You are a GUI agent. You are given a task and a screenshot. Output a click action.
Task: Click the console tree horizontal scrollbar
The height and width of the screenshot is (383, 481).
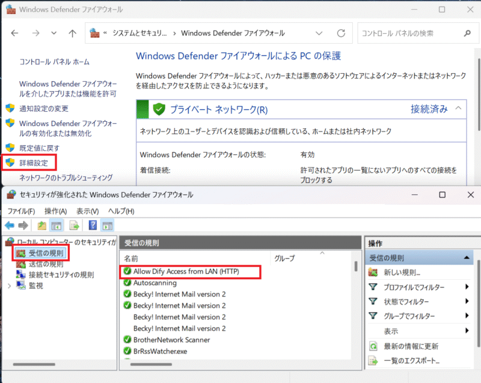pos(34,364)
